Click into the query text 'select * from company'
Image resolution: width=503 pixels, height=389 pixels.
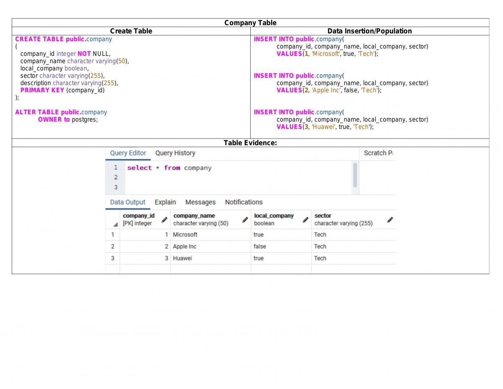point(169,168)
